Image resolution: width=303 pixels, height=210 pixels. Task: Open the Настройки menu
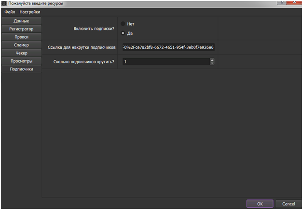click(x=30, y=12)
